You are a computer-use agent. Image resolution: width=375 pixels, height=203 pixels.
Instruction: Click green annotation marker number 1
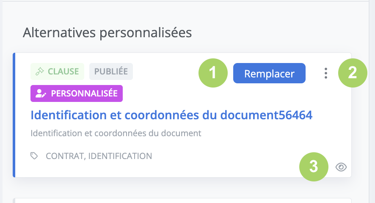213,73
